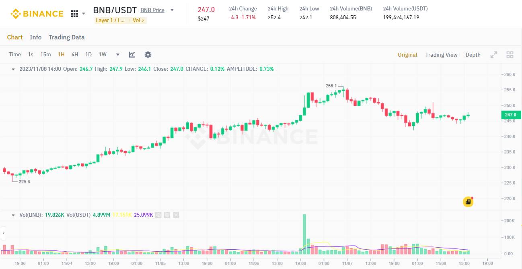The height and width of the screenshot is (269, 522).
Task: Click the green 247.0 price axis label
Action: click(510, 115)
